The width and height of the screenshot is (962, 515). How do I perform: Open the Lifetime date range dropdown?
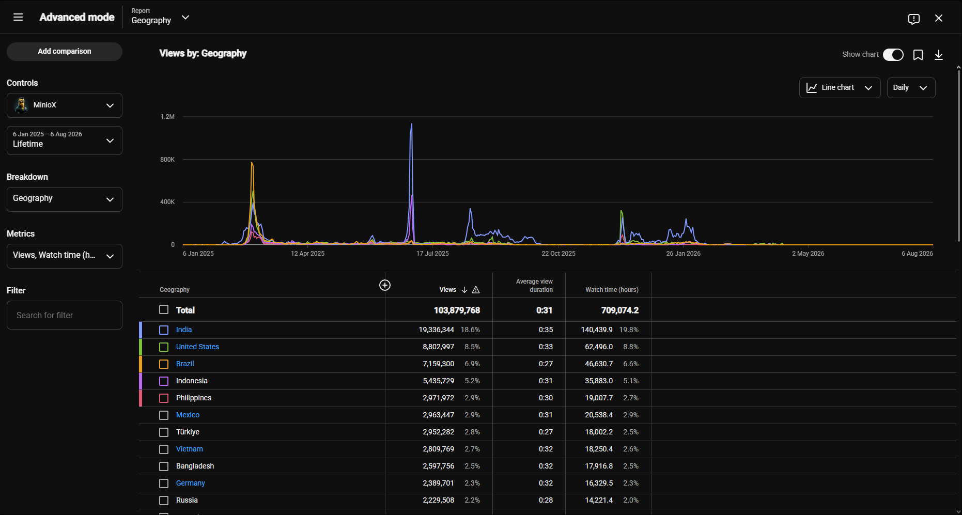coord(65,141)
